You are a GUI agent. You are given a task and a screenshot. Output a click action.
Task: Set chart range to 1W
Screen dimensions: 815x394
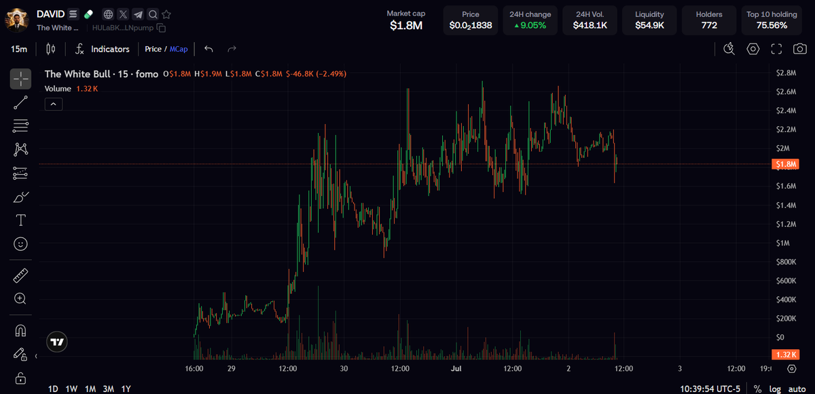[x=71, y=389]
